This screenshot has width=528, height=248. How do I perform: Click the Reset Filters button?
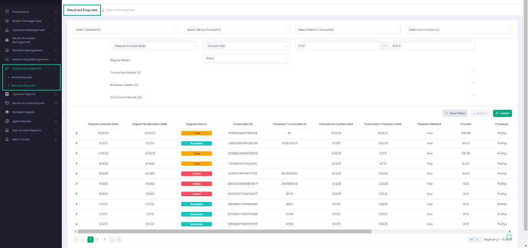click(x=455, y=113)
